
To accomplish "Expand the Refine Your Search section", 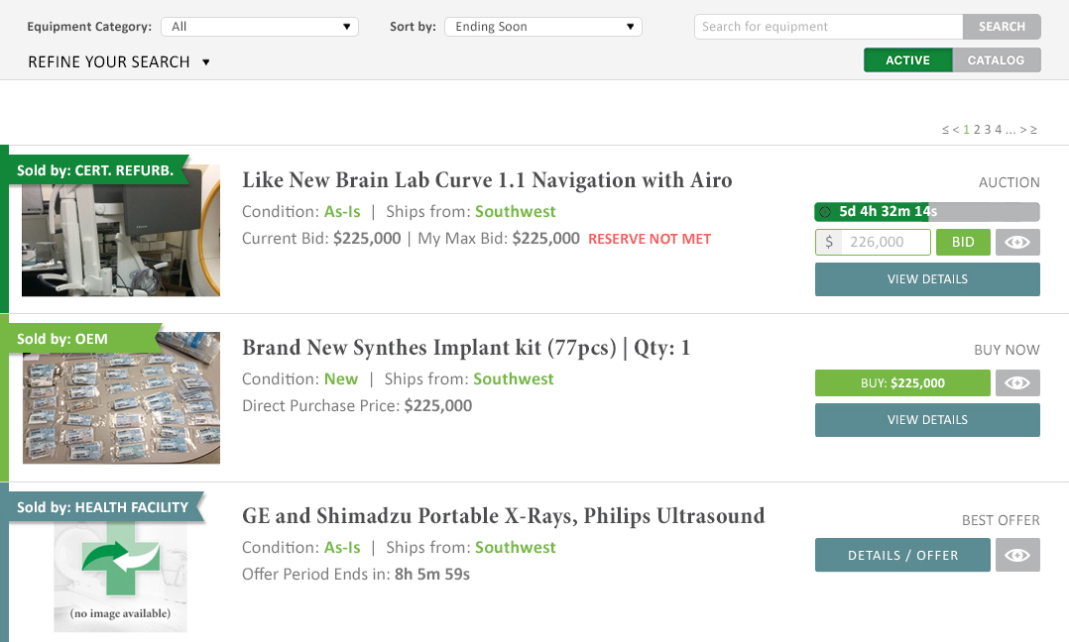I will pos(119,62).
